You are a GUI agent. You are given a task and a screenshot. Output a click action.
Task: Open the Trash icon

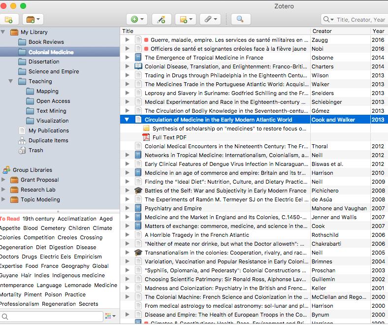pos(22,150)
